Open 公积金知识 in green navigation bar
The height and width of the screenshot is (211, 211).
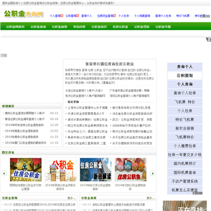99,27
